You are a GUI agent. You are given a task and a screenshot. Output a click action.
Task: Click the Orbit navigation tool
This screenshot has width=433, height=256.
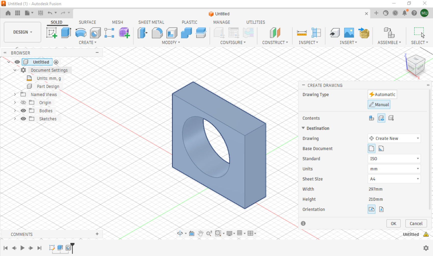(180, 233)
